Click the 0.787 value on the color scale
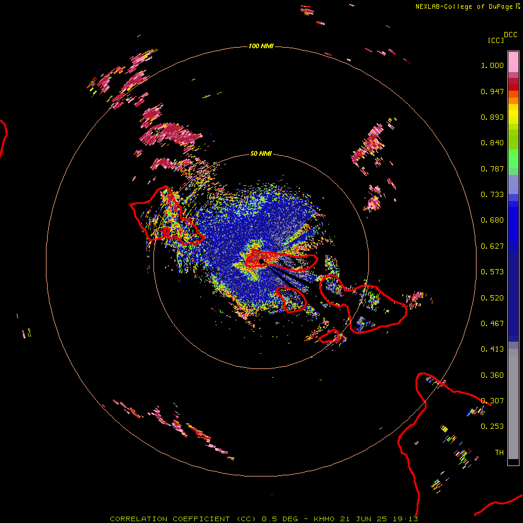Screen dimensions: 523x523 pyautogui.click(x=492, y=169)
